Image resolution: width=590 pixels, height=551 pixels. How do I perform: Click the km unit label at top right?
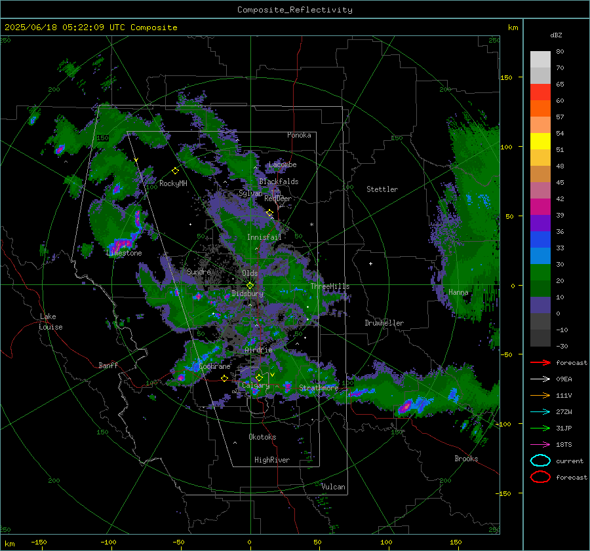(513, 28)
